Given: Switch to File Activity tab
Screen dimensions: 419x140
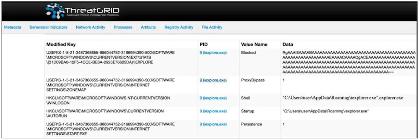Looking at the screenshot, I should coord(212,27).
